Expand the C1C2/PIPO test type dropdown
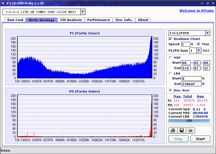 pyautogui.click(x=208, y=33)
